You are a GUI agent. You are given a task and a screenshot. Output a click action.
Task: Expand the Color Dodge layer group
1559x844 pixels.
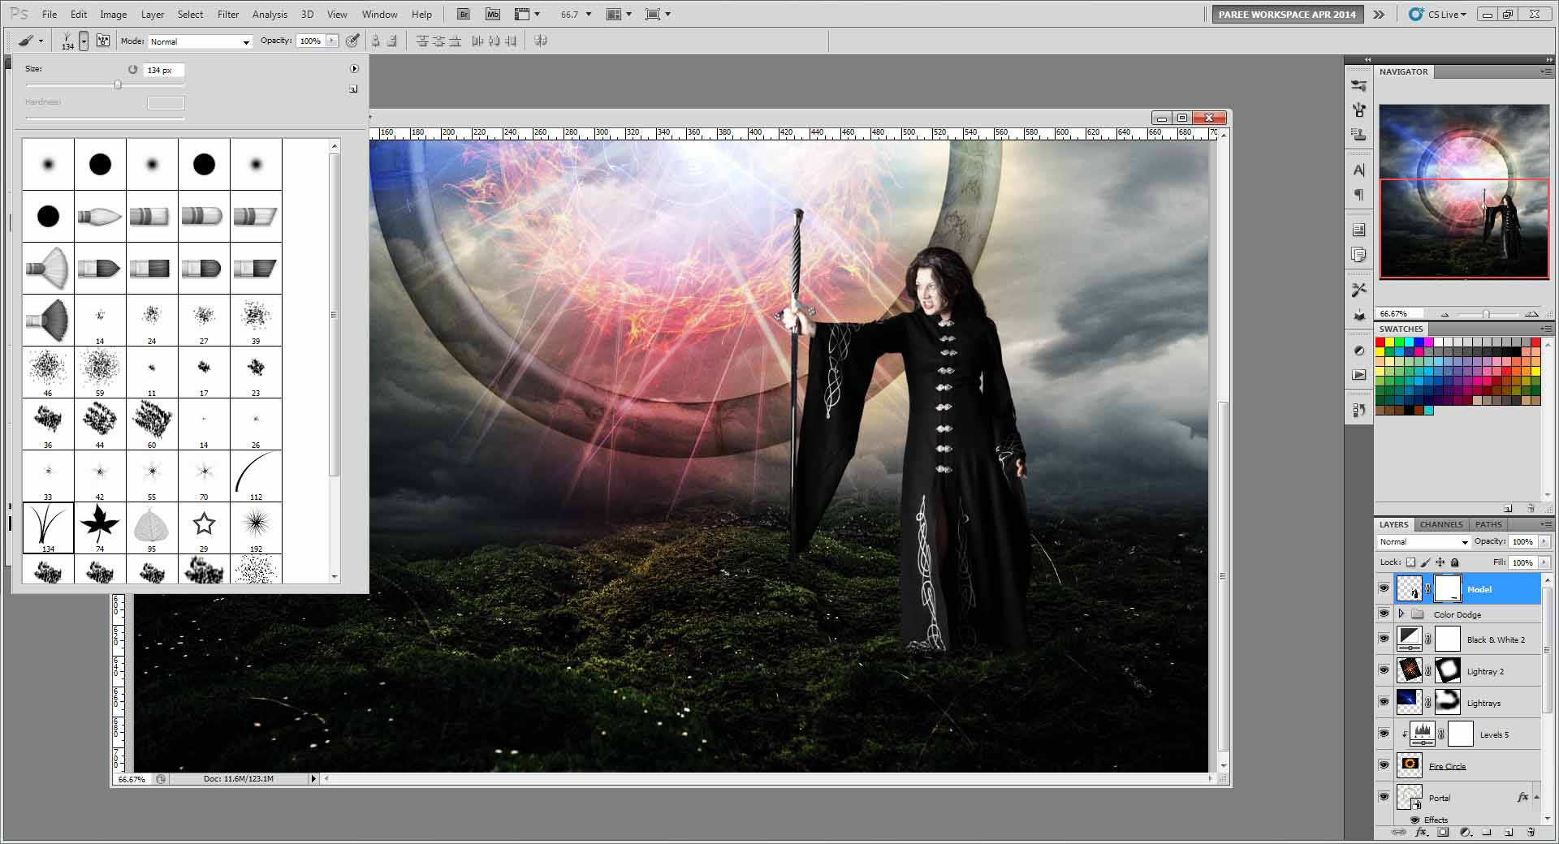(x=1401, y=614)
